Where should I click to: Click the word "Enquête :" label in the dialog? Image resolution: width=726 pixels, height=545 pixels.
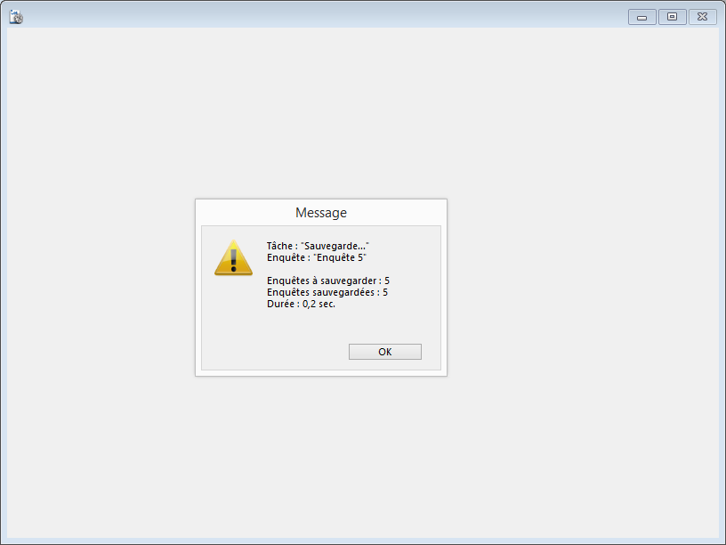[288, 257]
